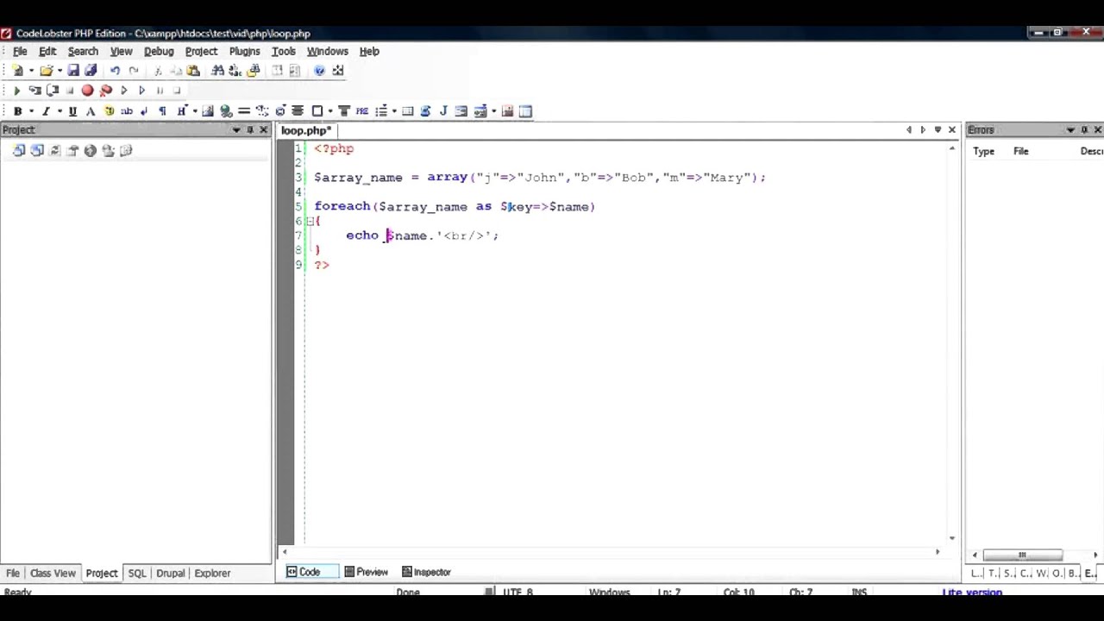Switch to the SQL panel tab
1104x621 pixels.
137,573
